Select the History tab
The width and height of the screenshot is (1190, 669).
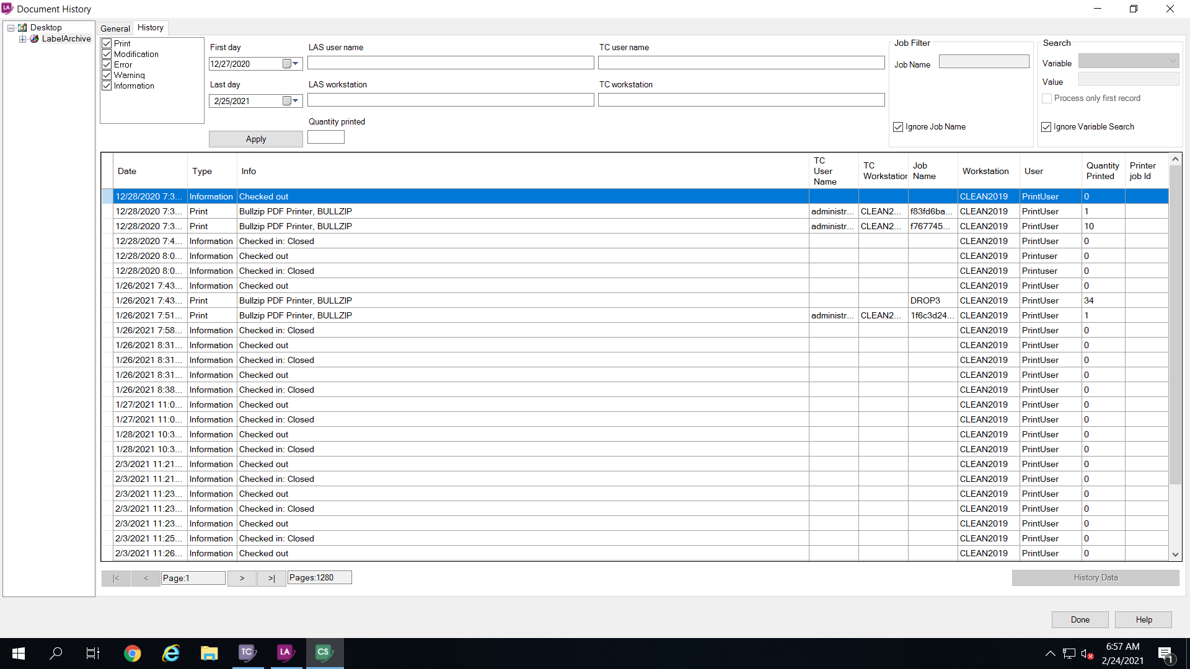tap(150, 27)
